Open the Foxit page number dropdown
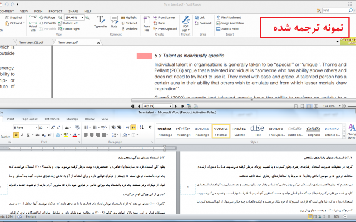This screenshot has width=356, height=222. [x=171, y=106]
